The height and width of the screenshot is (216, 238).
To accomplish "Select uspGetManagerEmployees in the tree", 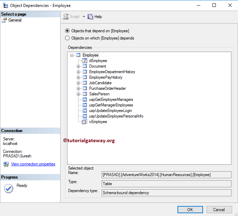I will pos(111,105).
